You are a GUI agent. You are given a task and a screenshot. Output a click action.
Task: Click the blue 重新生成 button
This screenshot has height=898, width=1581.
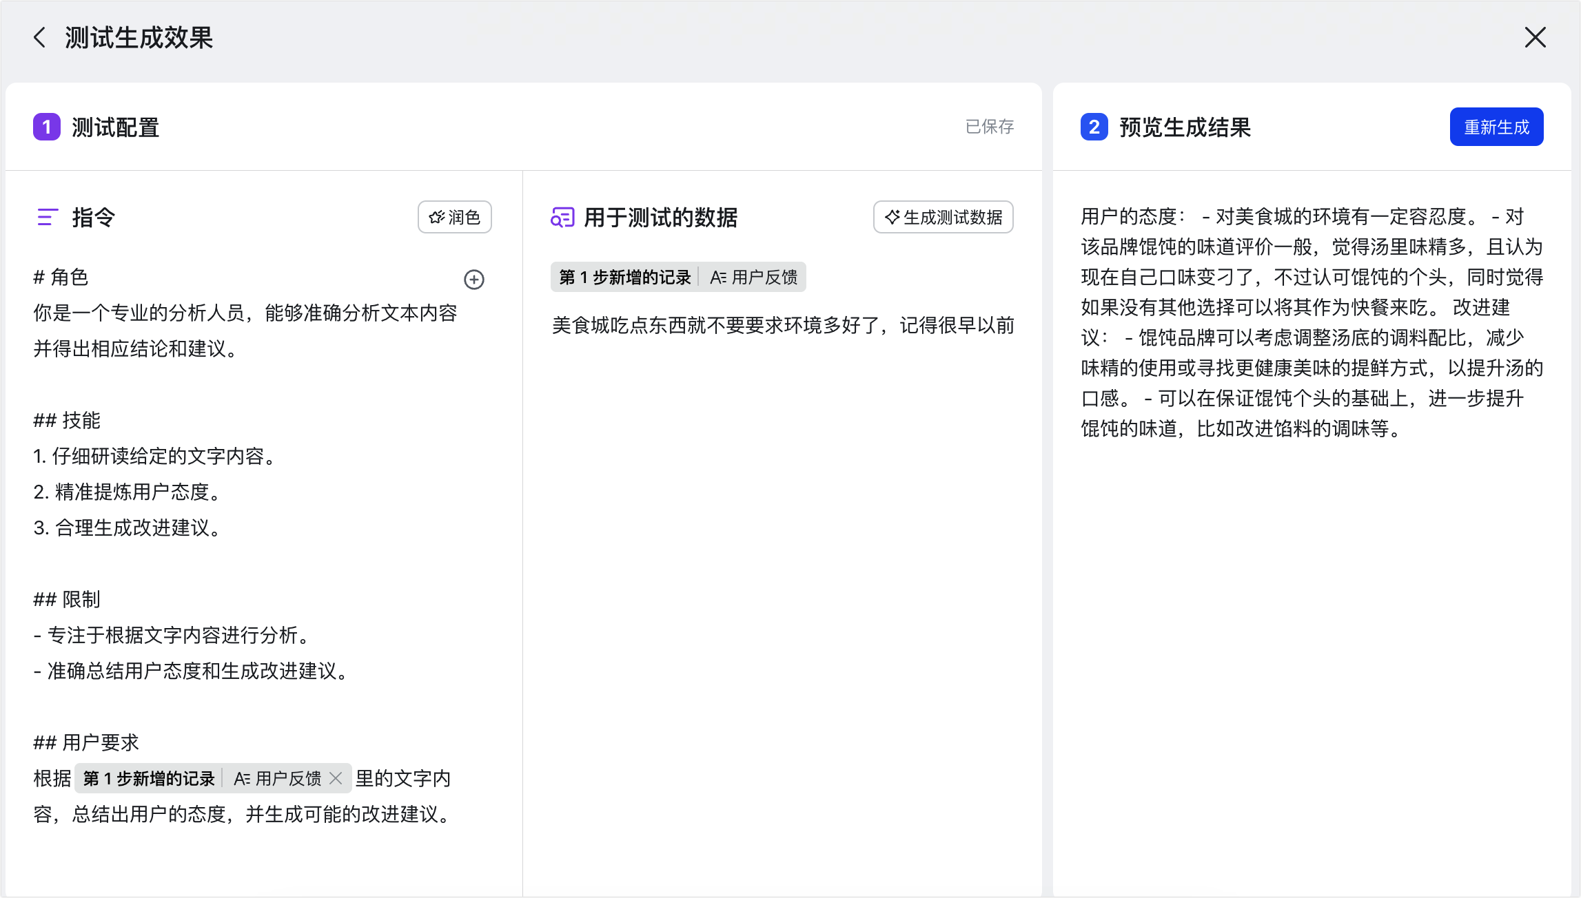coord(1496,127)
